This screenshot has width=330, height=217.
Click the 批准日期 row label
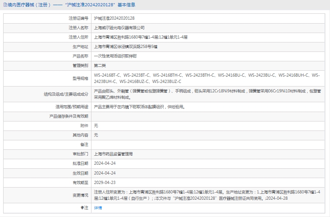tap(80, 164)
